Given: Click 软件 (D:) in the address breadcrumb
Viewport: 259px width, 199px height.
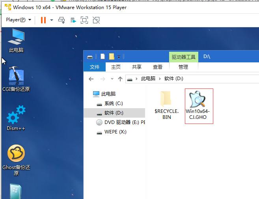Looking at the screenshot, I should click(173, 79).
